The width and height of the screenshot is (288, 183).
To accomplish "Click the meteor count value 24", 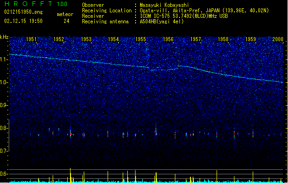I will (66, 21).
